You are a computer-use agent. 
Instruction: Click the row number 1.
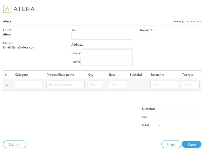click(7, 85)
